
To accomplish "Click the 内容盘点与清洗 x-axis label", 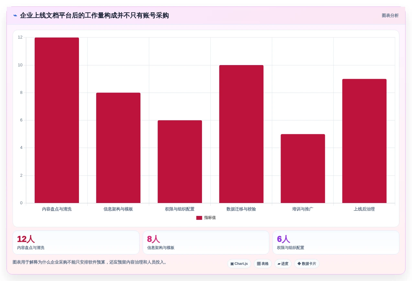I will click(57, 209).
